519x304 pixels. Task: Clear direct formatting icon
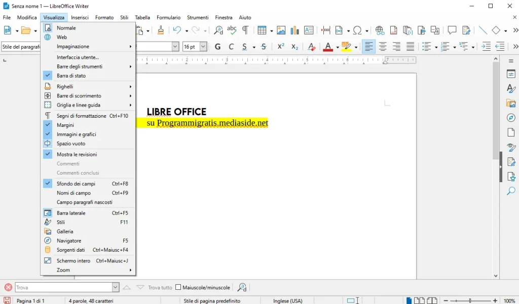[x=311, y=47]
